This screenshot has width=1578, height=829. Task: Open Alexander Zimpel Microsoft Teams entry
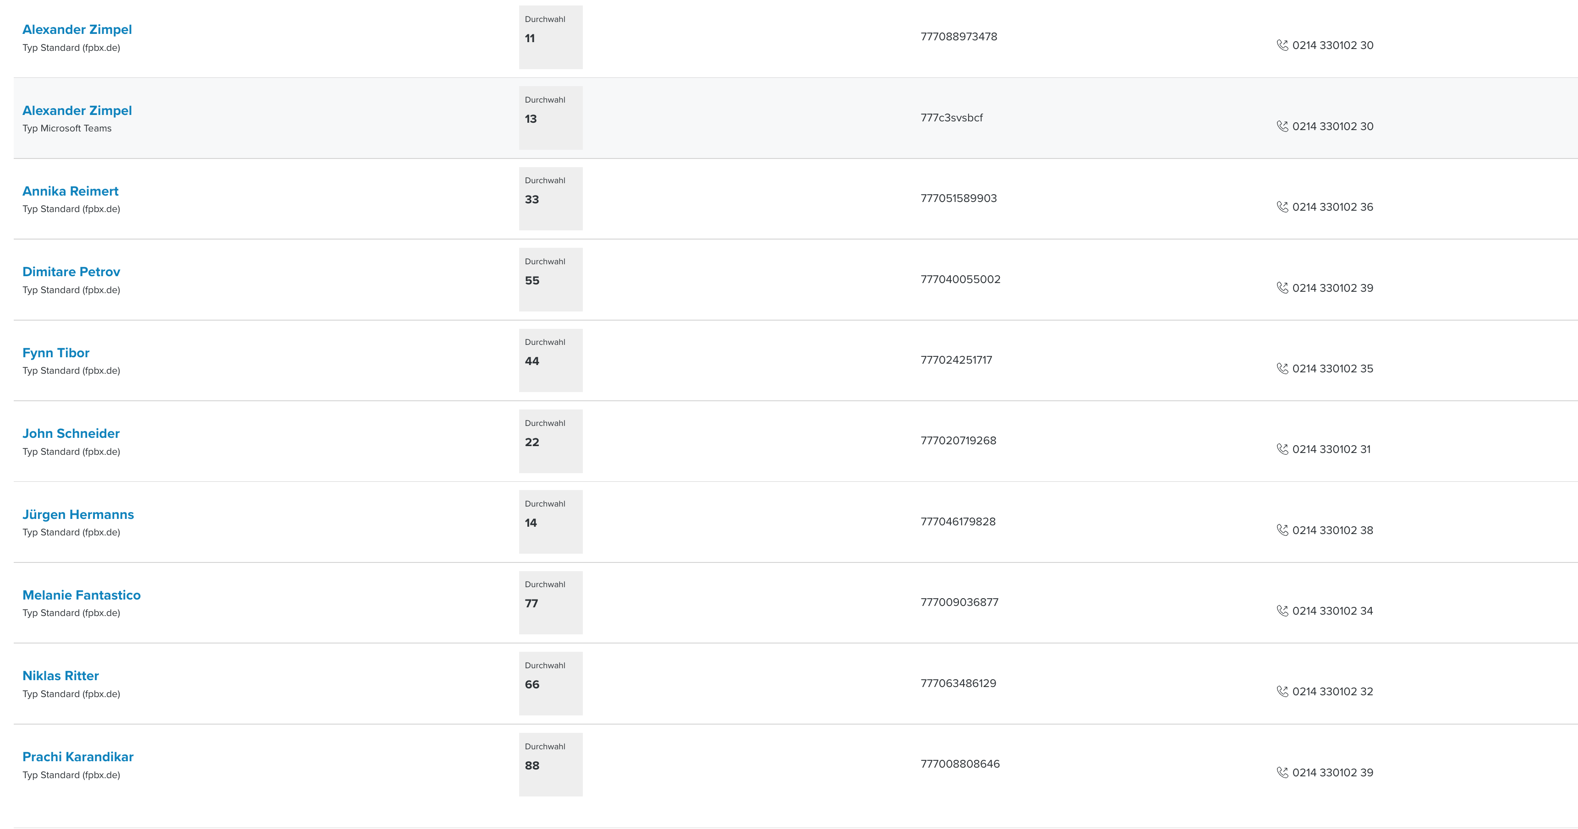(x=77, y=111)
